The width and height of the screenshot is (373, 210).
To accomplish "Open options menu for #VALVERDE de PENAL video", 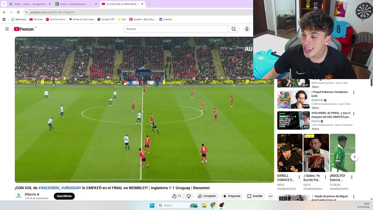I will tap(354, 113).
